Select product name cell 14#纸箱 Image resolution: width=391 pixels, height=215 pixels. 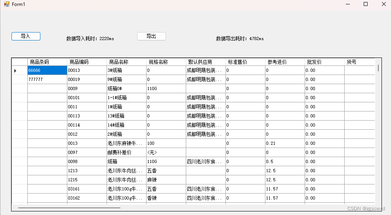click(126, 125)
